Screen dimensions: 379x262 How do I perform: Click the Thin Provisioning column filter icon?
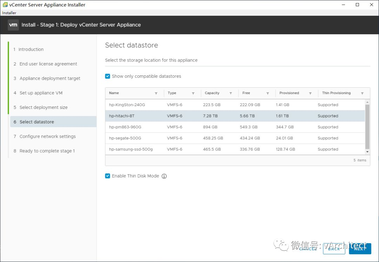[362, 94]
